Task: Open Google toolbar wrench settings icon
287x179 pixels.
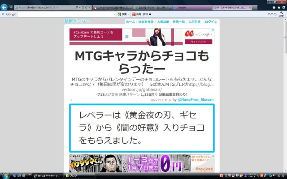Action: point(282,14)
